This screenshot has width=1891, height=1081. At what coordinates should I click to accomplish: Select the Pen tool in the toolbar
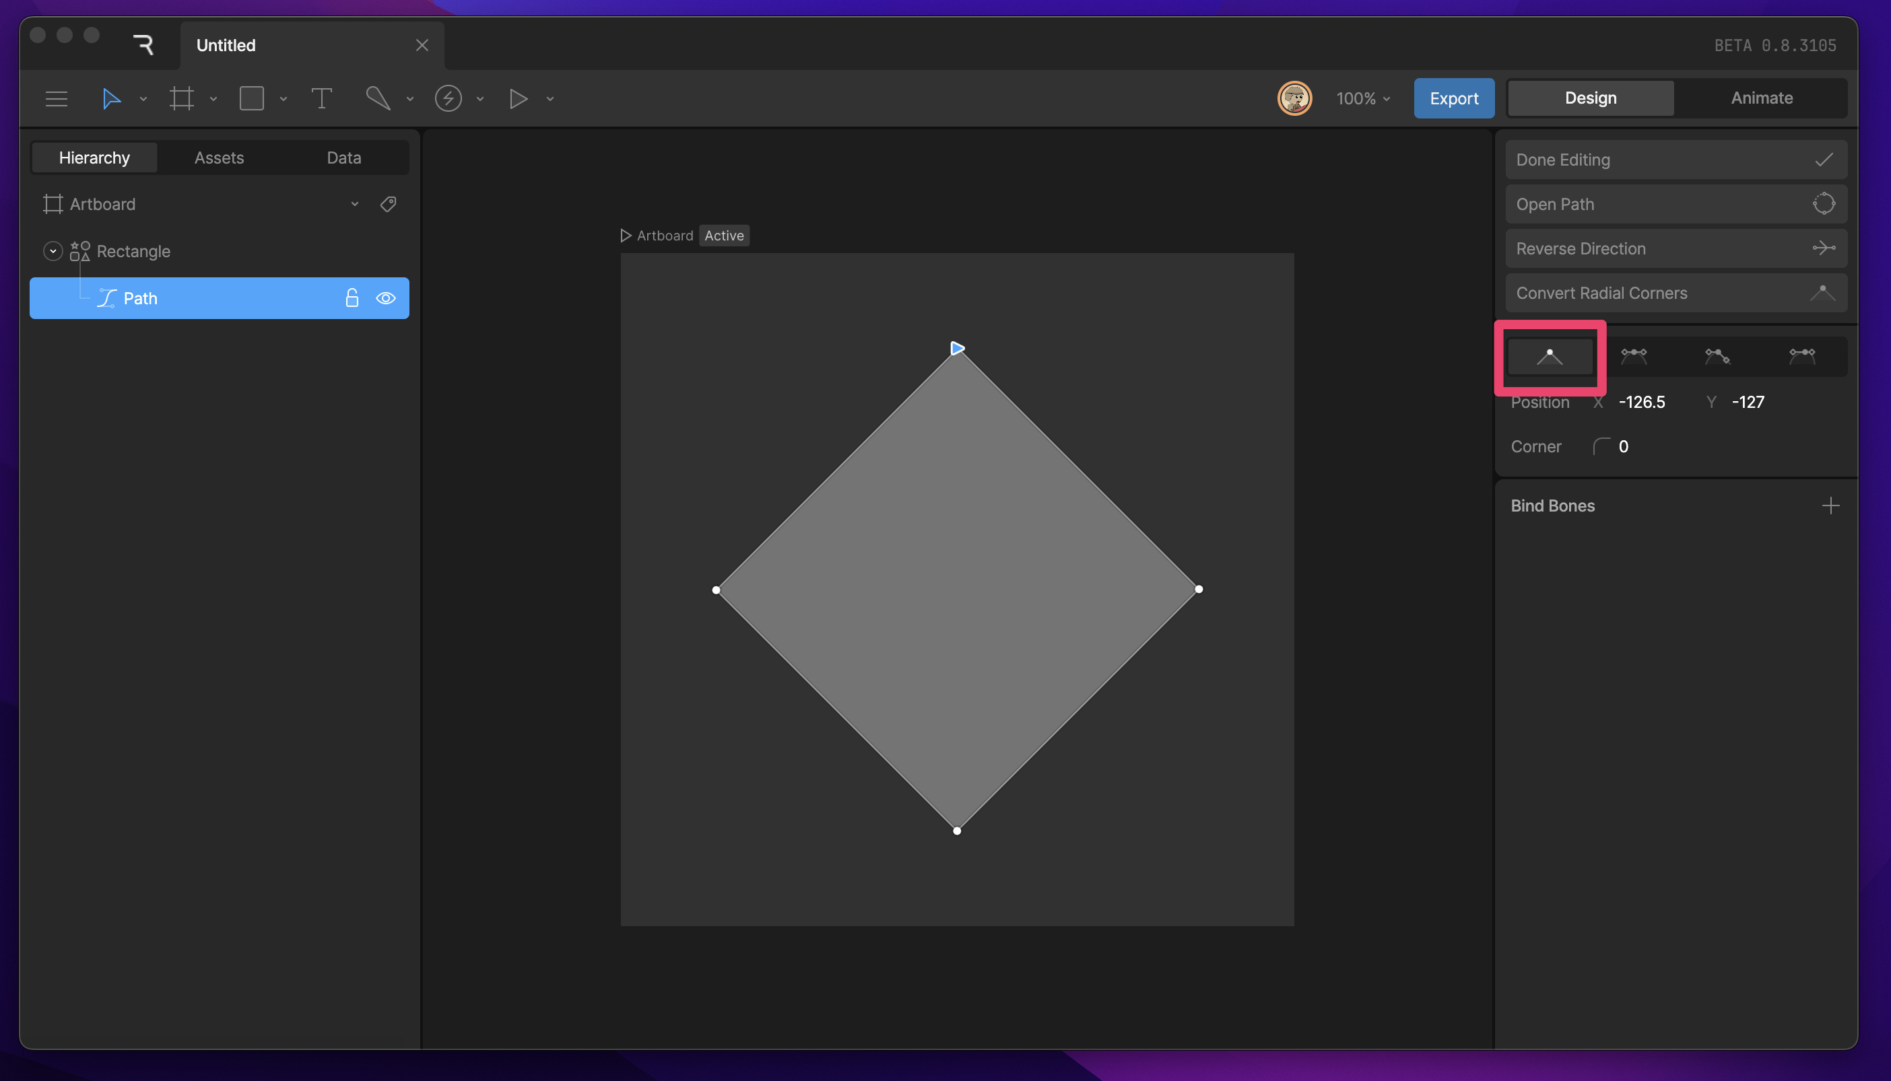[x=378, y=98]
